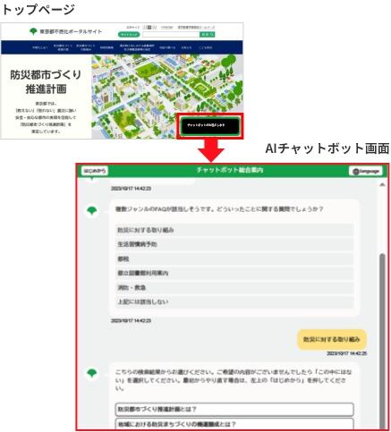391x432 pixels.
Task: Click the chatbot window vertical scrollbar thumb
Action: pyautogui.click(x=382, y=341)
